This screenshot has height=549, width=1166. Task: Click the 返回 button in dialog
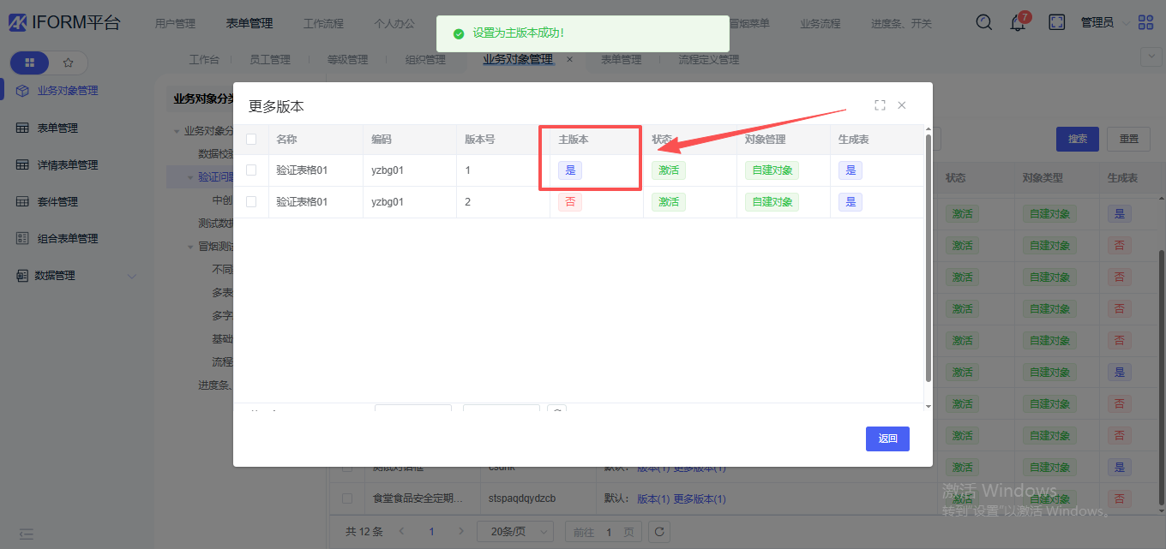coord(887,439)
